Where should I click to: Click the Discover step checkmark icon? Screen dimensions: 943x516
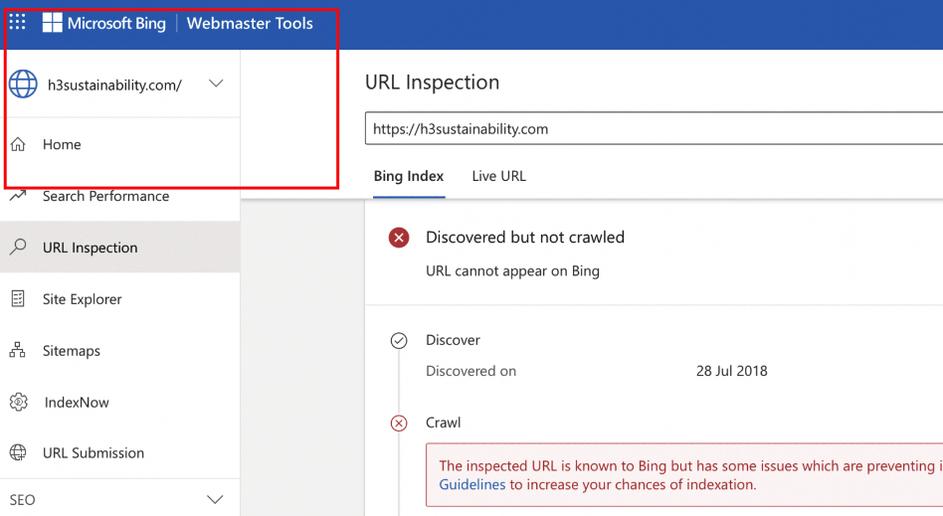(x=399, y=340)
